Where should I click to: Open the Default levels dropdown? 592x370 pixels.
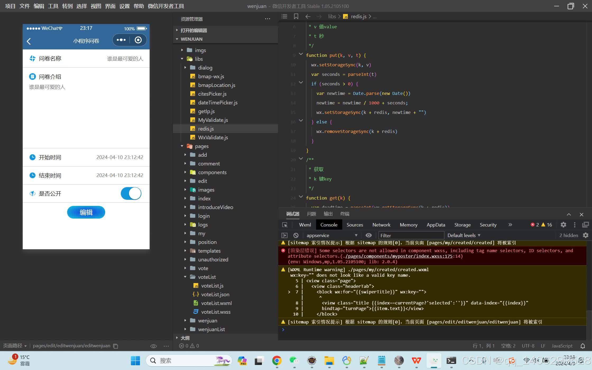(464, 235)
